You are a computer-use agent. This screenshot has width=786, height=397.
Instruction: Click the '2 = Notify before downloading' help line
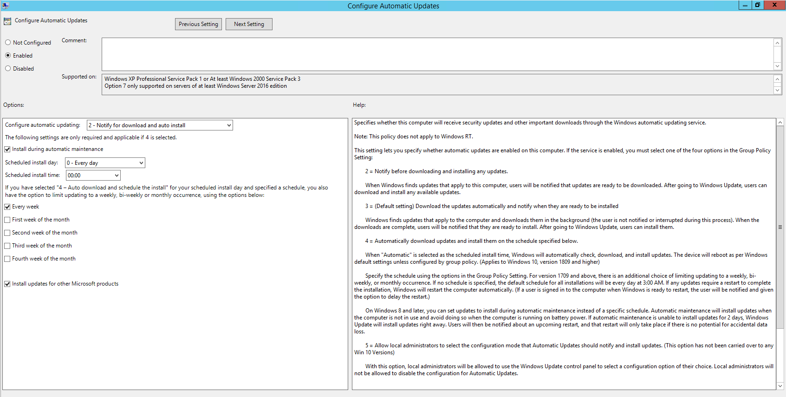436,171
